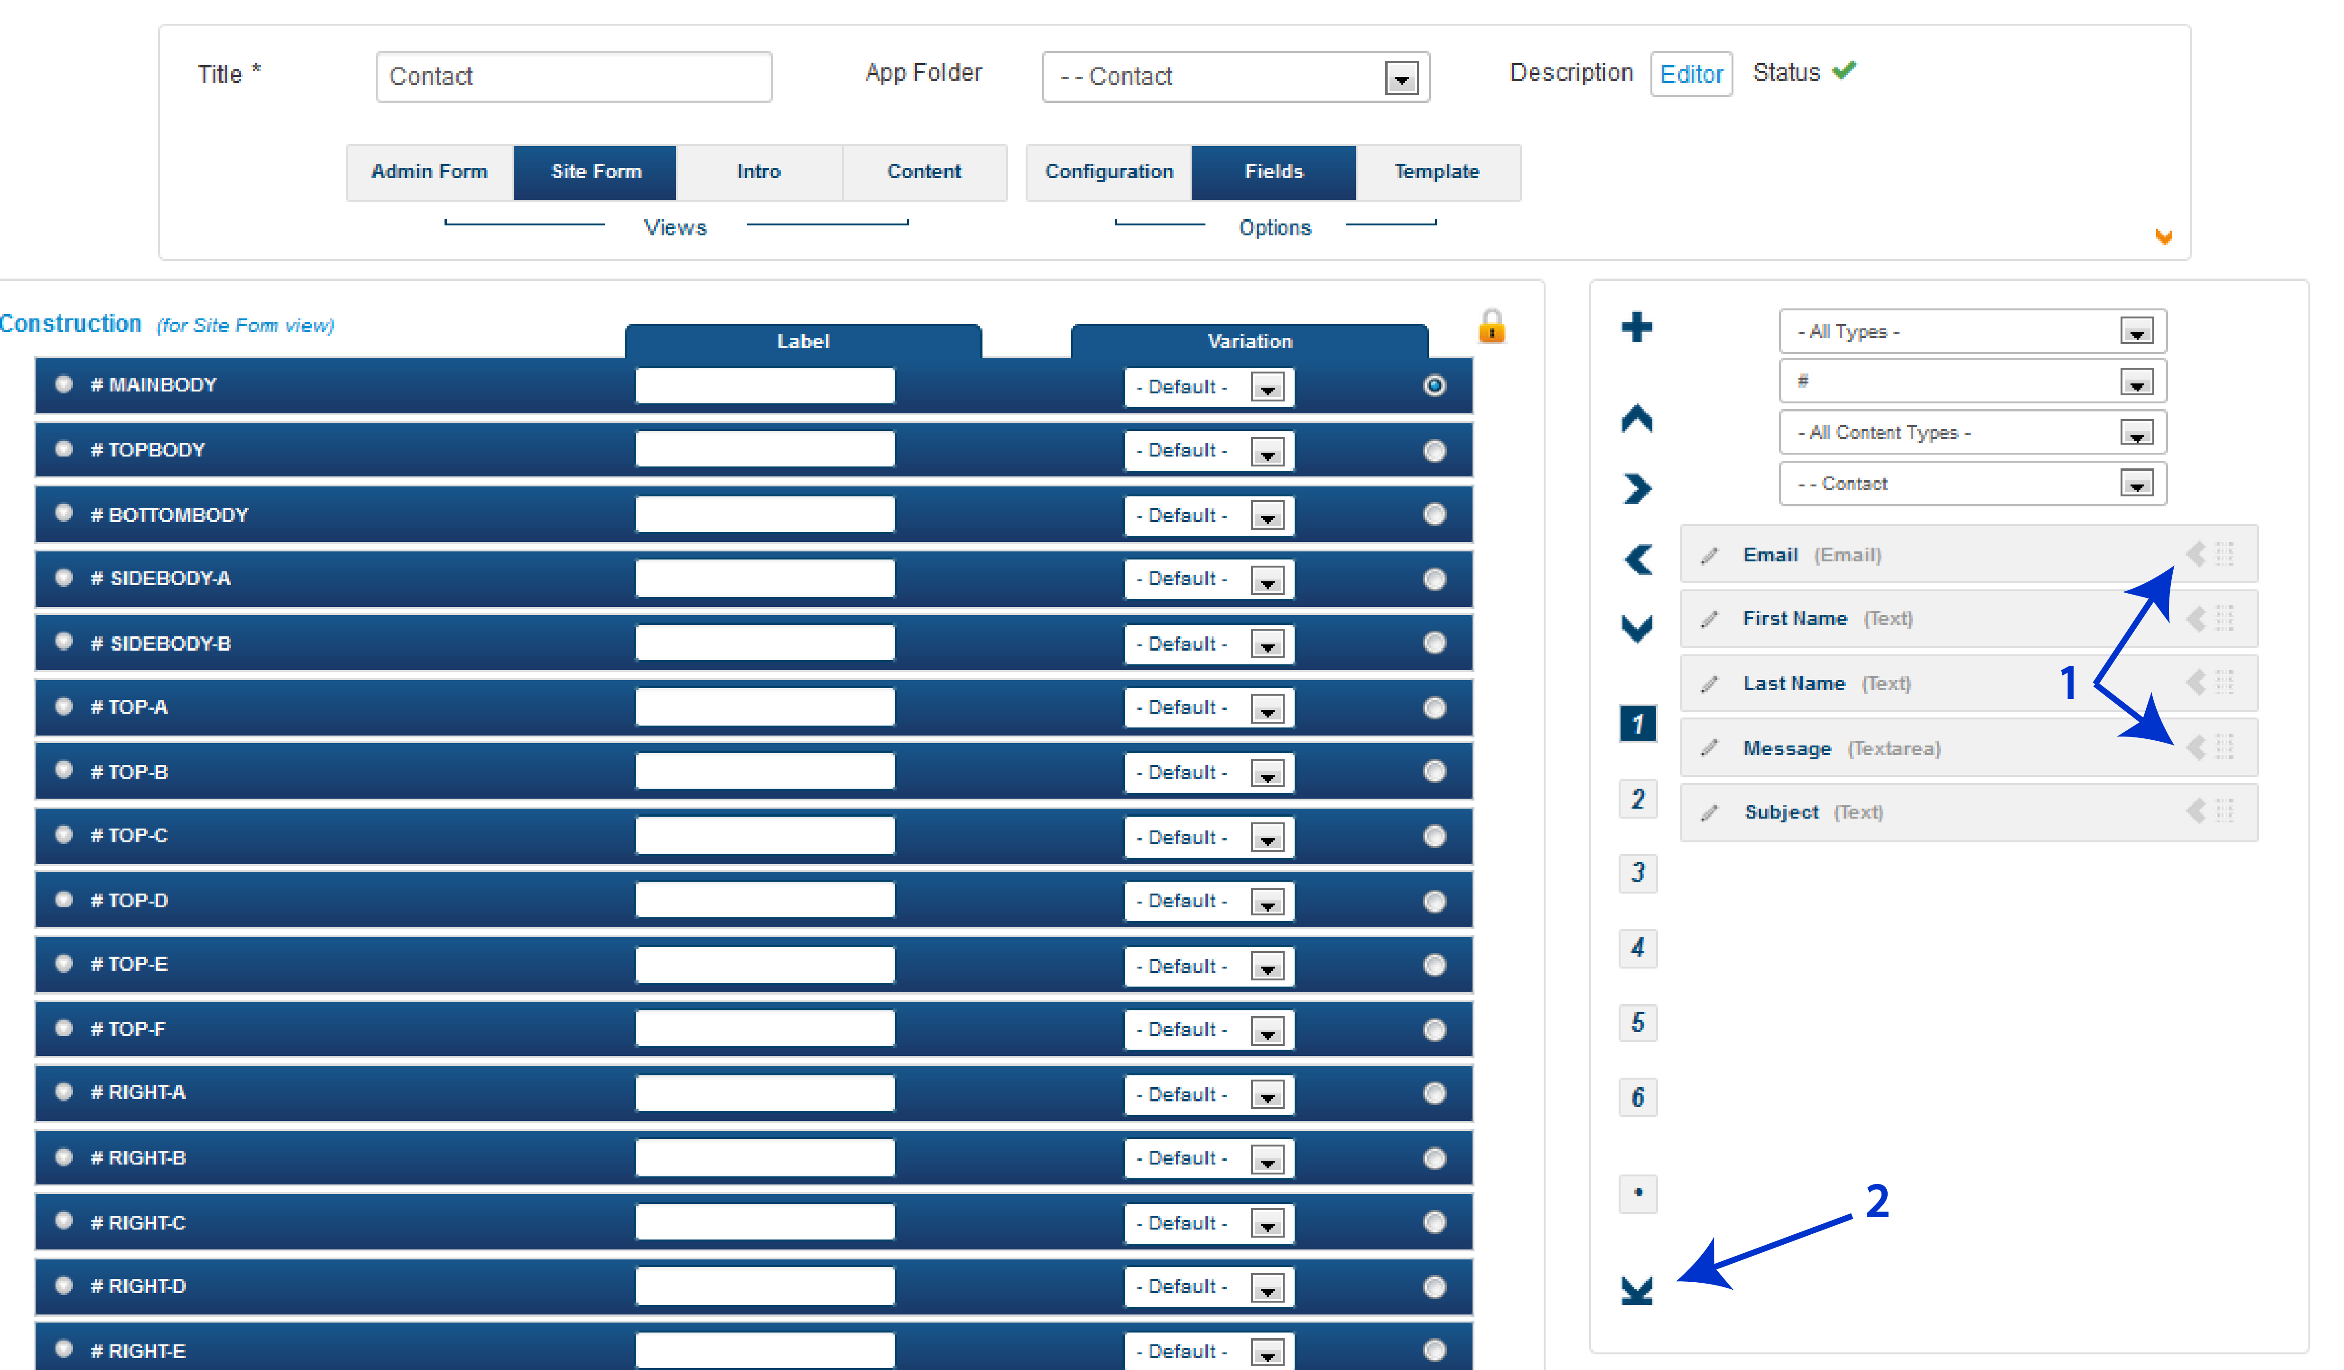This screenshot has width=2344, height=1370.
Task: Click the edit pencil icon for Email field
Action: 1710,555
